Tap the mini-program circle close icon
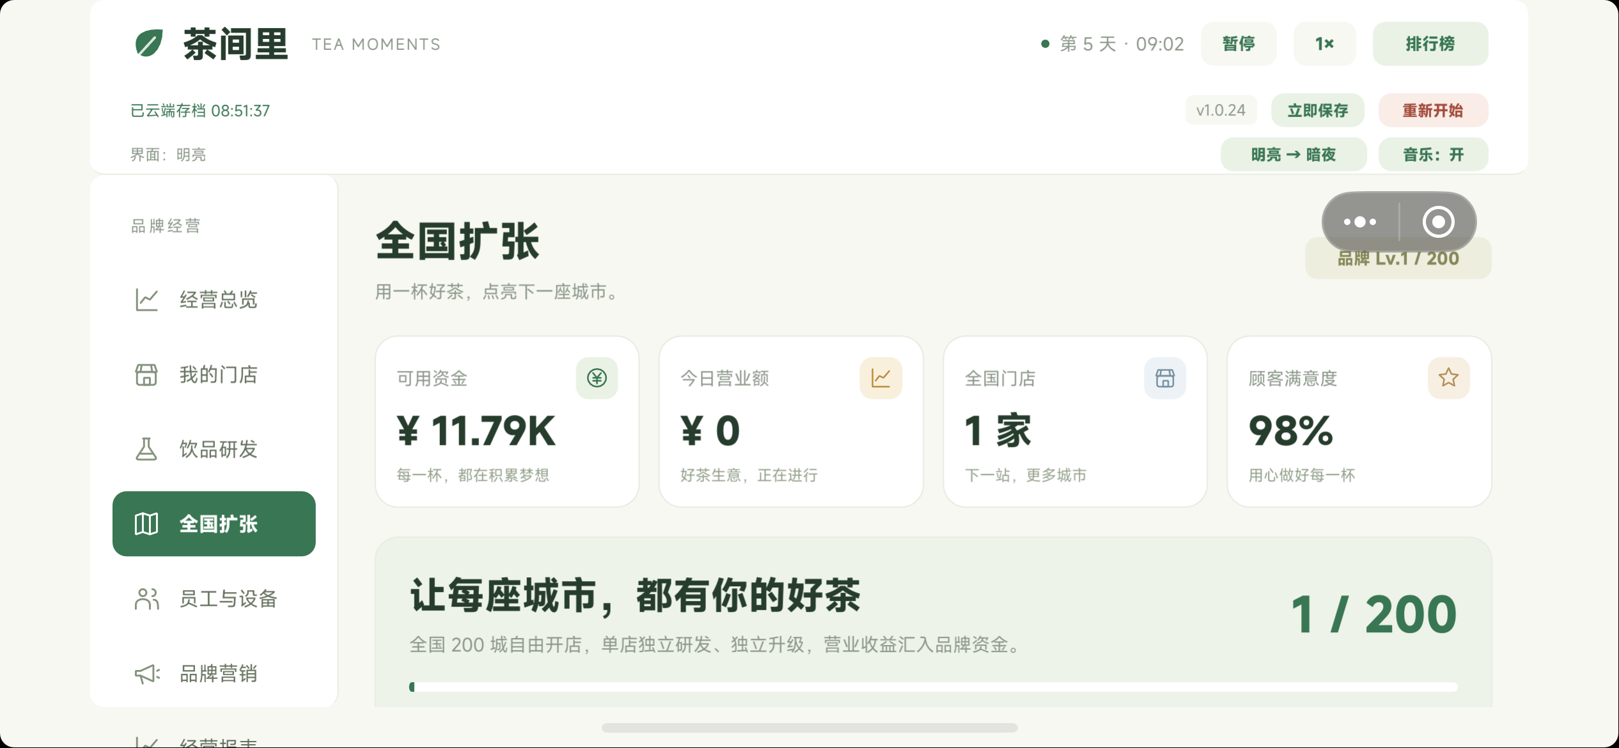The height and width of the screenshot is (748, 1619). 1439,222
